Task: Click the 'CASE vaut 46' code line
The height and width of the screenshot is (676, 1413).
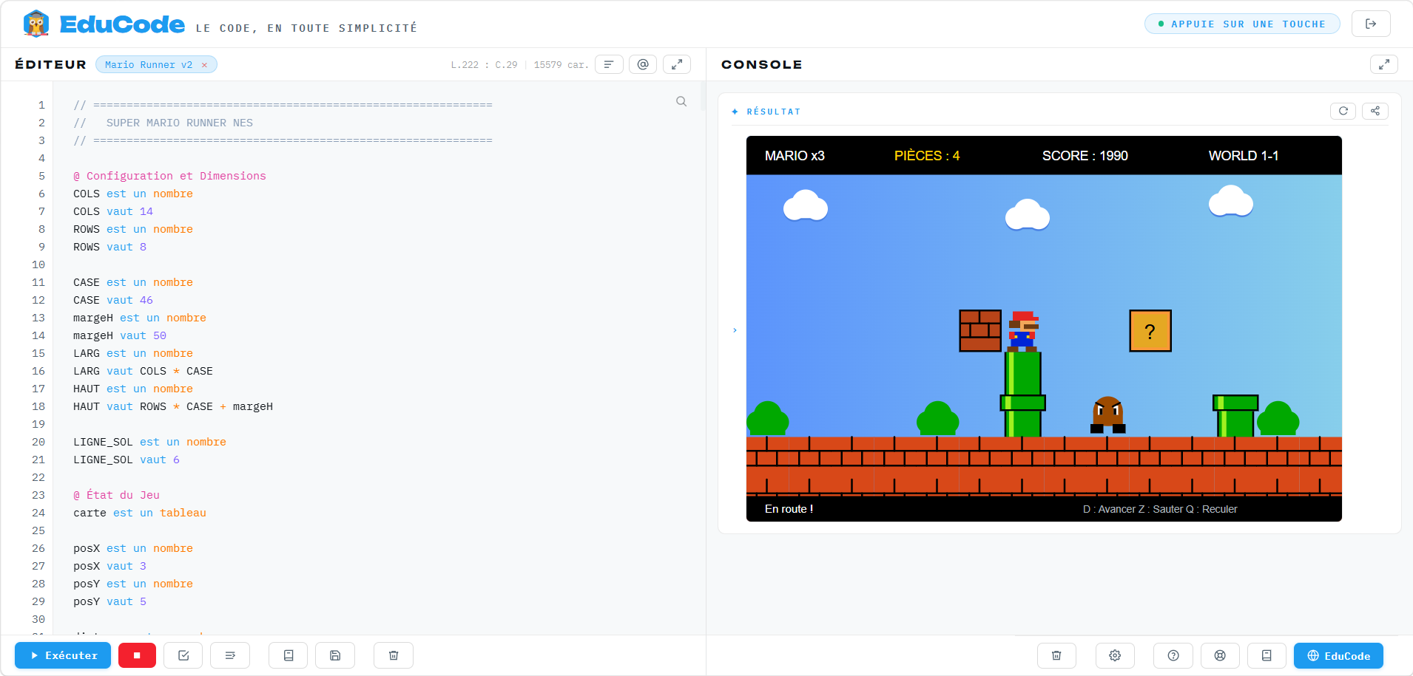Action: (x=113, y=300)
